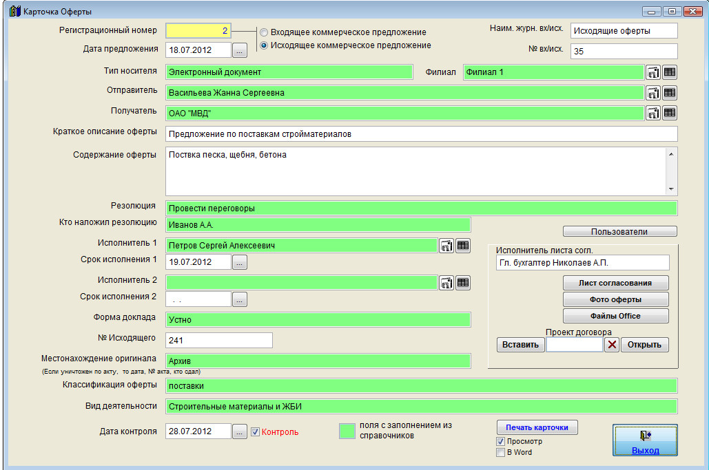Open the directory table icon for Отправитель
Screen dimensions: 709x470
click(669, 93)
